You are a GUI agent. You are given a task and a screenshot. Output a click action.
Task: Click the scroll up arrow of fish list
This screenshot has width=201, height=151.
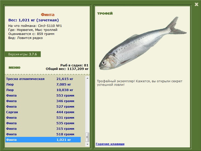pos(87,78)
